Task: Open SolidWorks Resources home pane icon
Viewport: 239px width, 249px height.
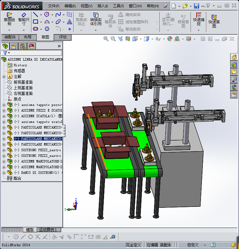Action: [234, 57]
